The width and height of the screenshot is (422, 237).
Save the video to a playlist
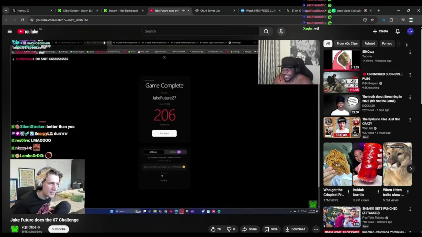click(x=271, y=229)
